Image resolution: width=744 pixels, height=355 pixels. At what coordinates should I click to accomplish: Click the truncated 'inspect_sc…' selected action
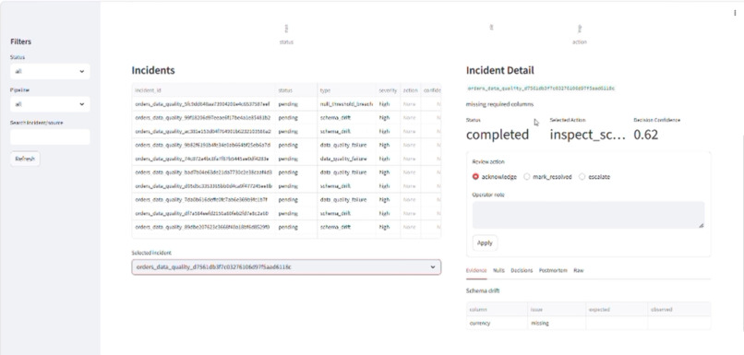pos(588,135)
